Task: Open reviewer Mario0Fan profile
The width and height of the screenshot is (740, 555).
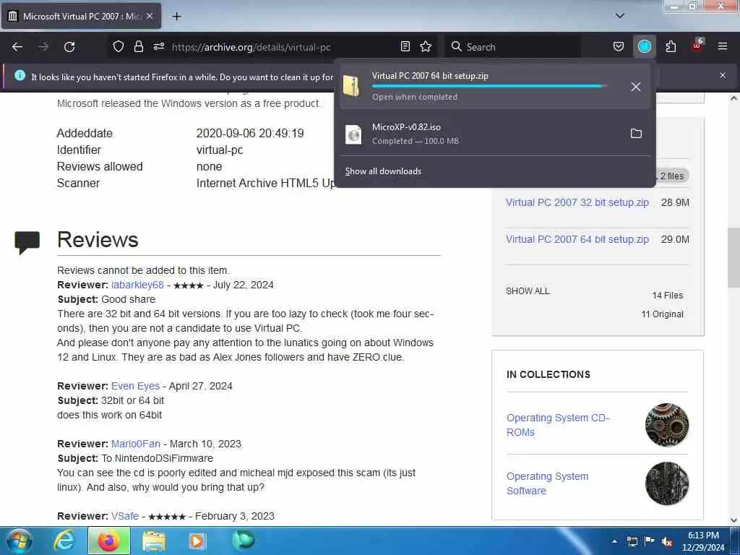Action: (x=135, y=444)
